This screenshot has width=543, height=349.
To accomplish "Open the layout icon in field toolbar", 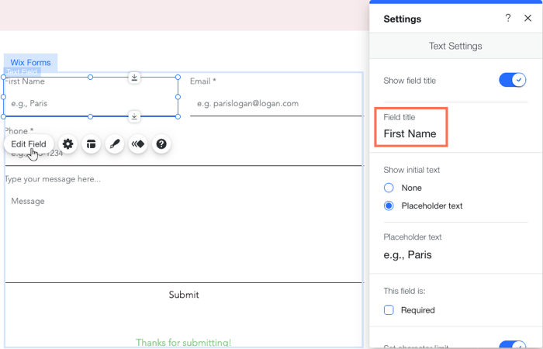I will [x=91, y=143].
